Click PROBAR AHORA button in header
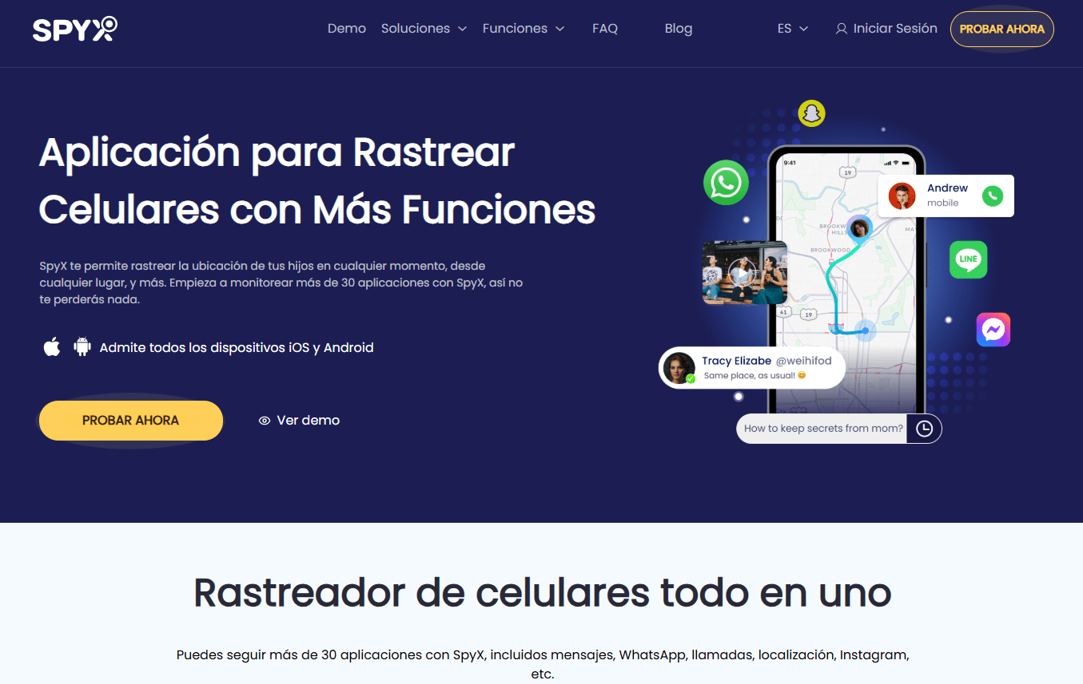 [x=1002, y=29]
